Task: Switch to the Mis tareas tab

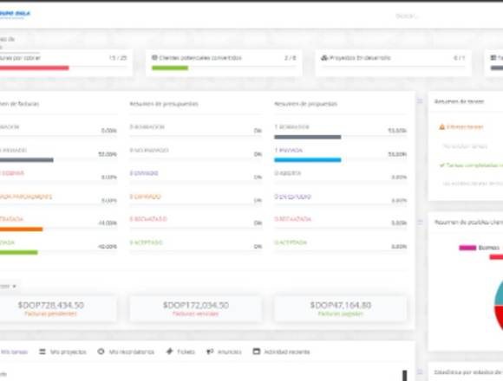Action: [14, 352]
